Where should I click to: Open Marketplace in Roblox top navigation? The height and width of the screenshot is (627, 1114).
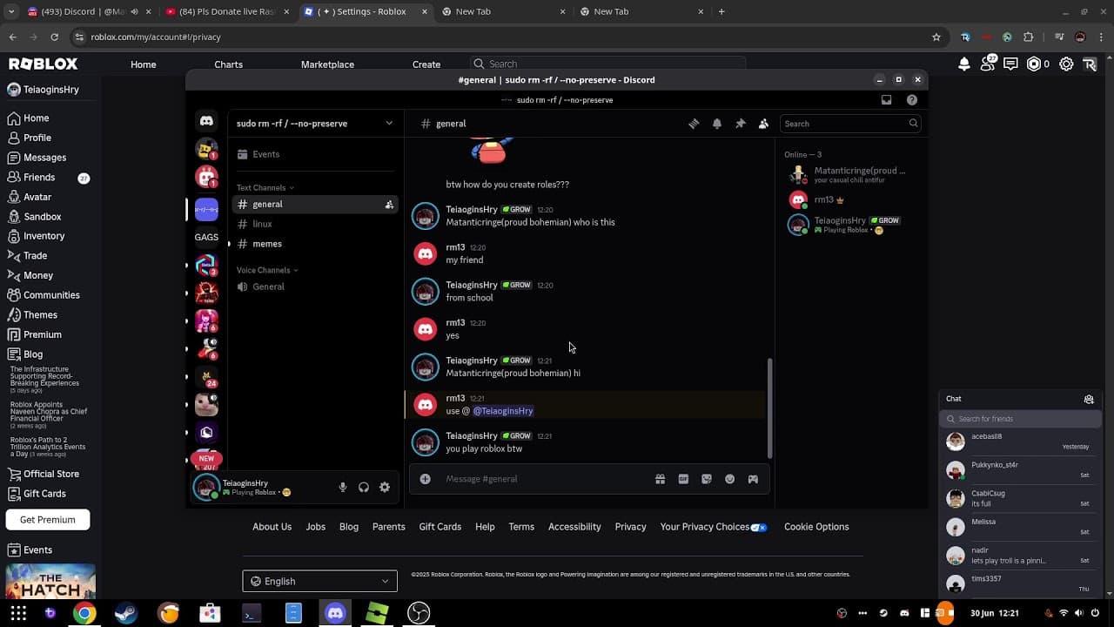tap(327, 64)
